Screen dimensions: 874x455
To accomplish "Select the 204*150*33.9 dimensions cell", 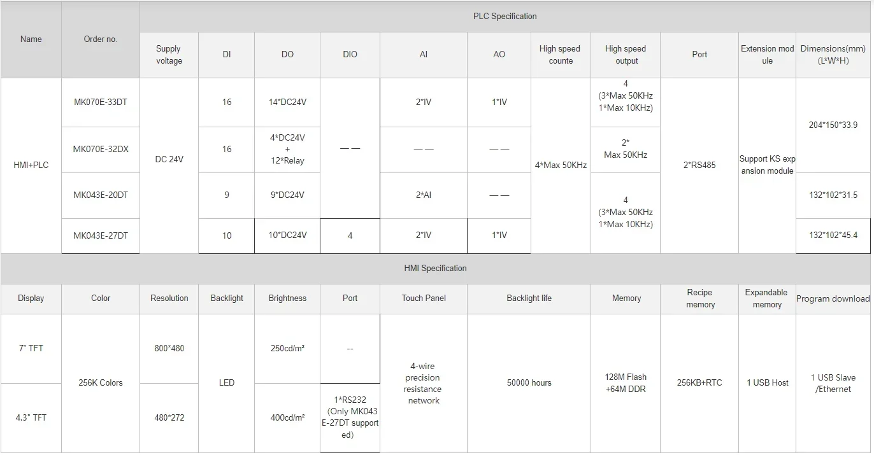I will (x=833, y=125).
